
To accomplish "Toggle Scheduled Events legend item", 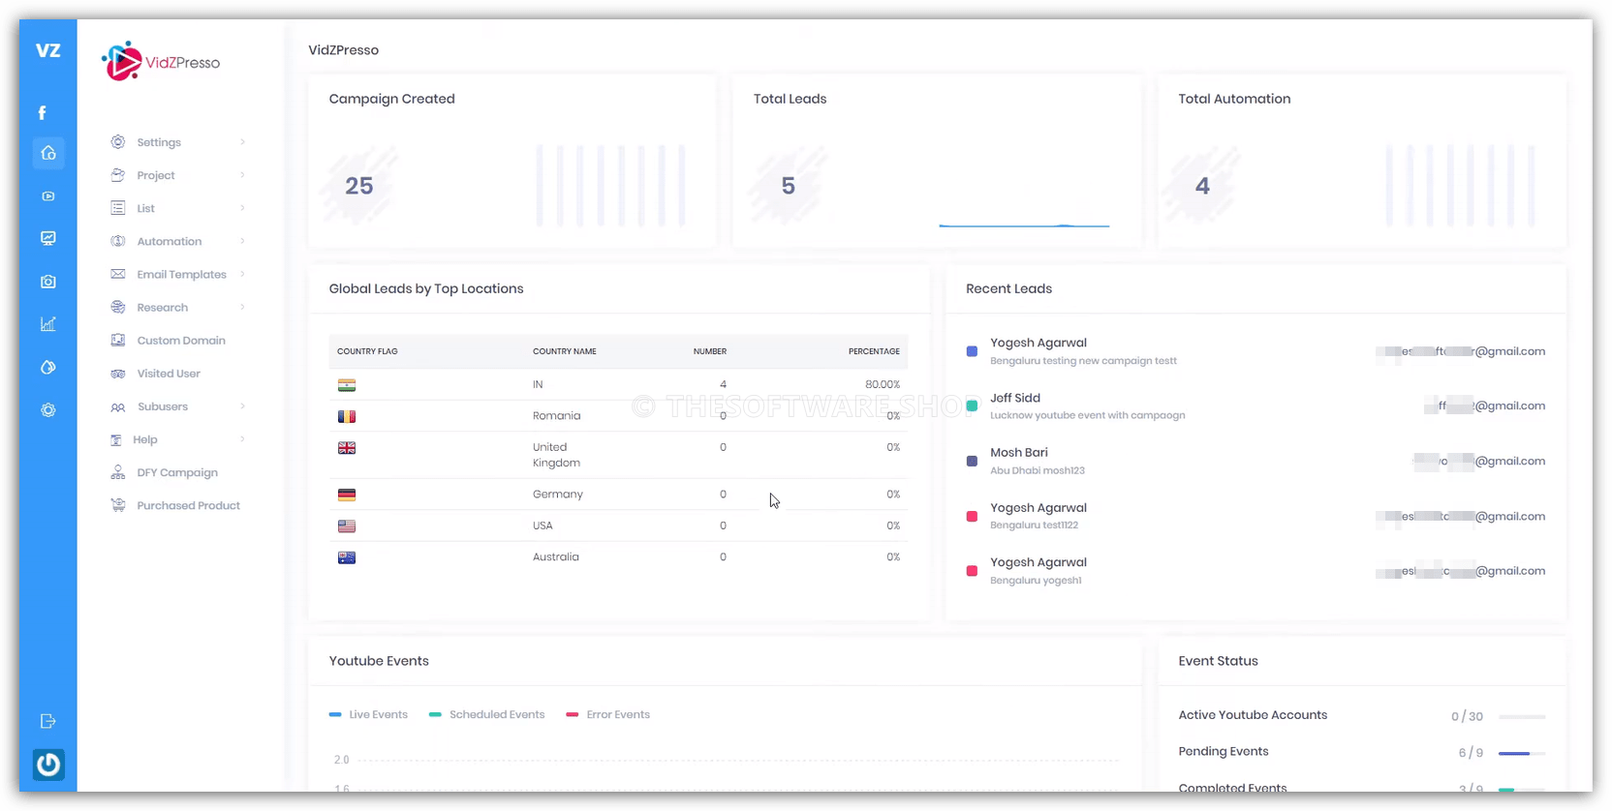I will click(x=487, y=715).
